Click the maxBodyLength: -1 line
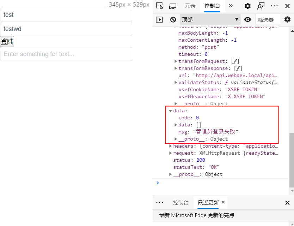Screen dimensions: 294x226 point(203,33)
